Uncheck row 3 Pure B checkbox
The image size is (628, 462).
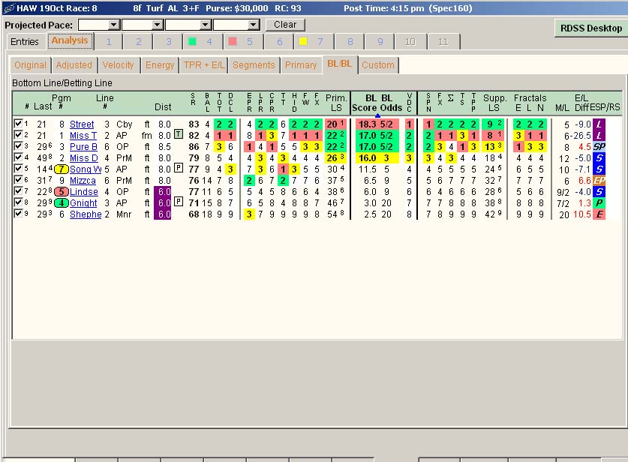[18, 145]
